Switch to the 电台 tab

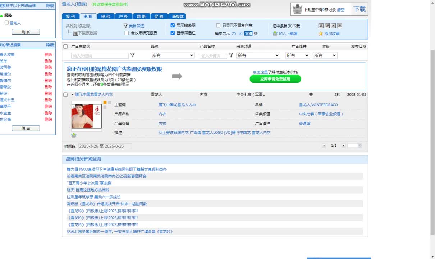[106, 16]
